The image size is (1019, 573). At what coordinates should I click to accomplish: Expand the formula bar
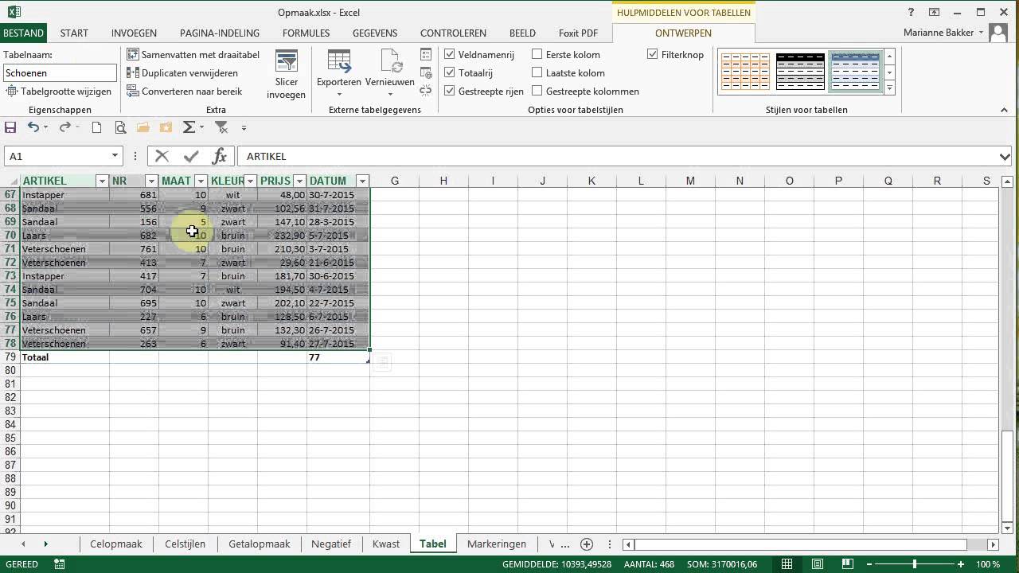(1005, 156)
